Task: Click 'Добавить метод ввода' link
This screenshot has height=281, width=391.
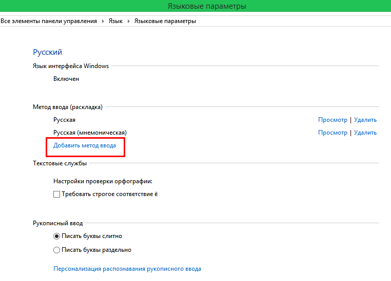Action: click(x=85, y=145)
